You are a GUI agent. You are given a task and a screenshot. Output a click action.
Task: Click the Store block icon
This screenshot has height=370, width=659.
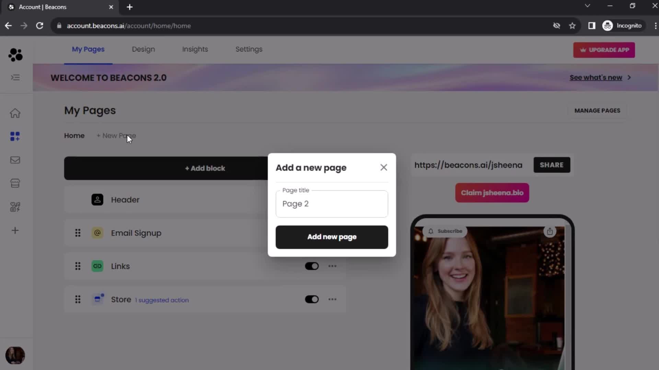(x=98, y=299)
